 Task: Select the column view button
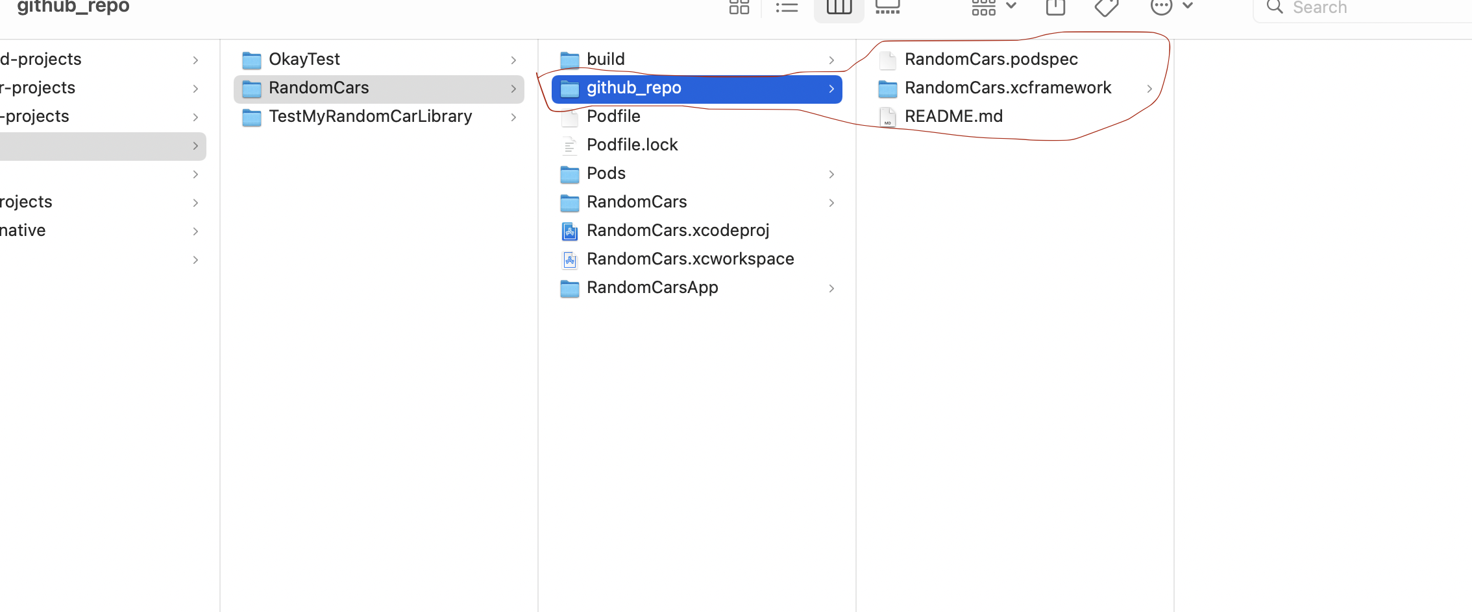pyautogui.click(x=839, y=7)
